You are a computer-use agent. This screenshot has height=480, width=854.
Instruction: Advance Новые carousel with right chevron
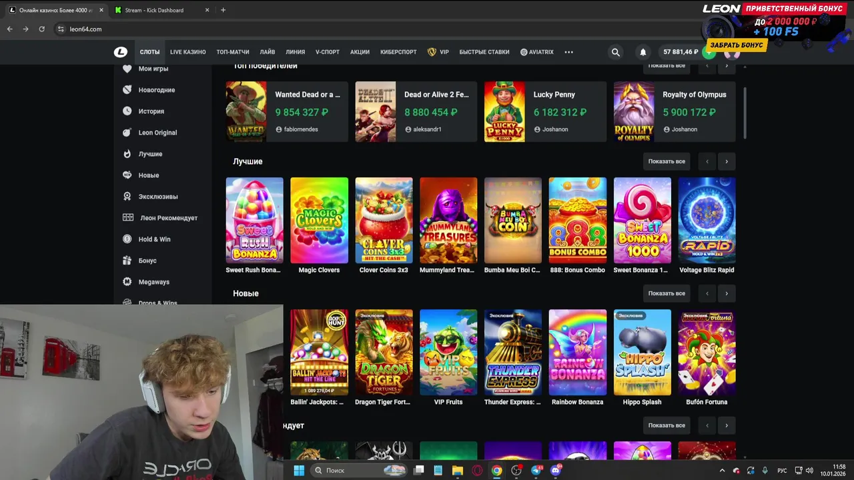(x=727, y=293)
